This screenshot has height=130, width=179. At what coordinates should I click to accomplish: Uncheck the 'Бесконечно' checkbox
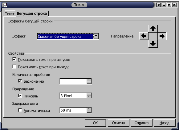point(20,81)
